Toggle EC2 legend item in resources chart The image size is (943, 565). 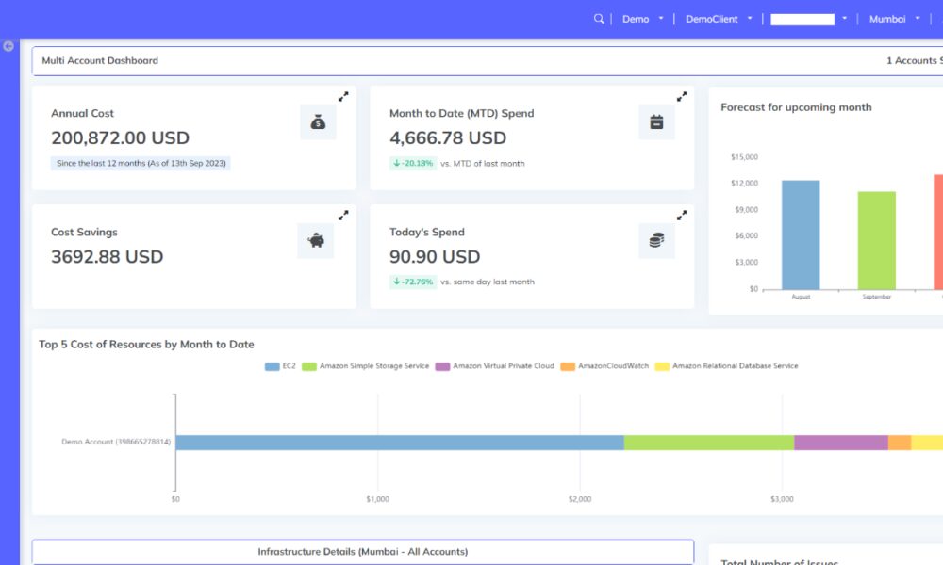[x=281, y=366]
